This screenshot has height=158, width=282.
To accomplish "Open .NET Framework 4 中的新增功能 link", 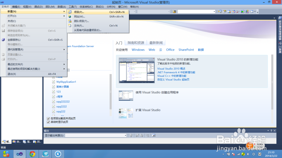I will [x=176, y=72].
